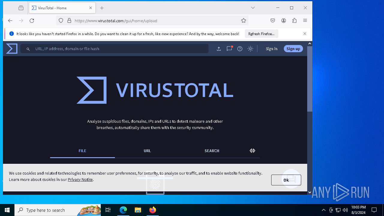Click the vertical scrollbar thumb
The width and height of the screenshot is (384, 216).
click(x=310, y=79)
